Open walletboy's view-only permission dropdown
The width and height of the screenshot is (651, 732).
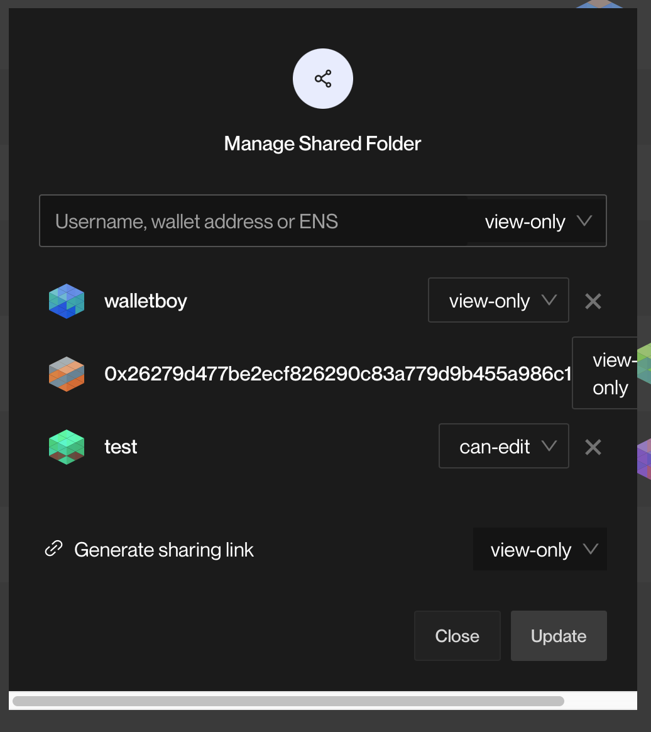[498, 301]
